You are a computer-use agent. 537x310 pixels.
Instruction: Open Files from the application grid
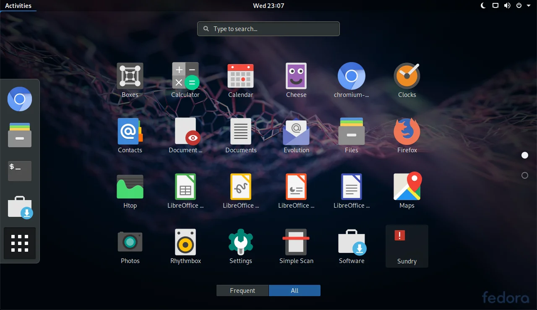(352, 136)
